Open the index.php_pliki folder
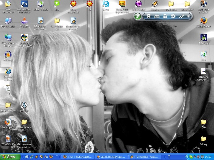Image resolution: width=214 pixels, height=160 pixels. click(8, 107)
